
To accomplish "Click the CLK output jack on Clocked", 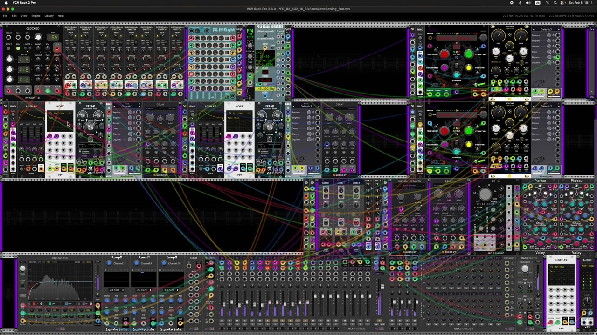I will (57, 49).
